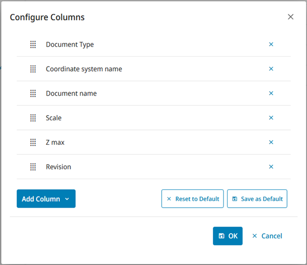
Task: Click Save as Default button
Action: 257,199
